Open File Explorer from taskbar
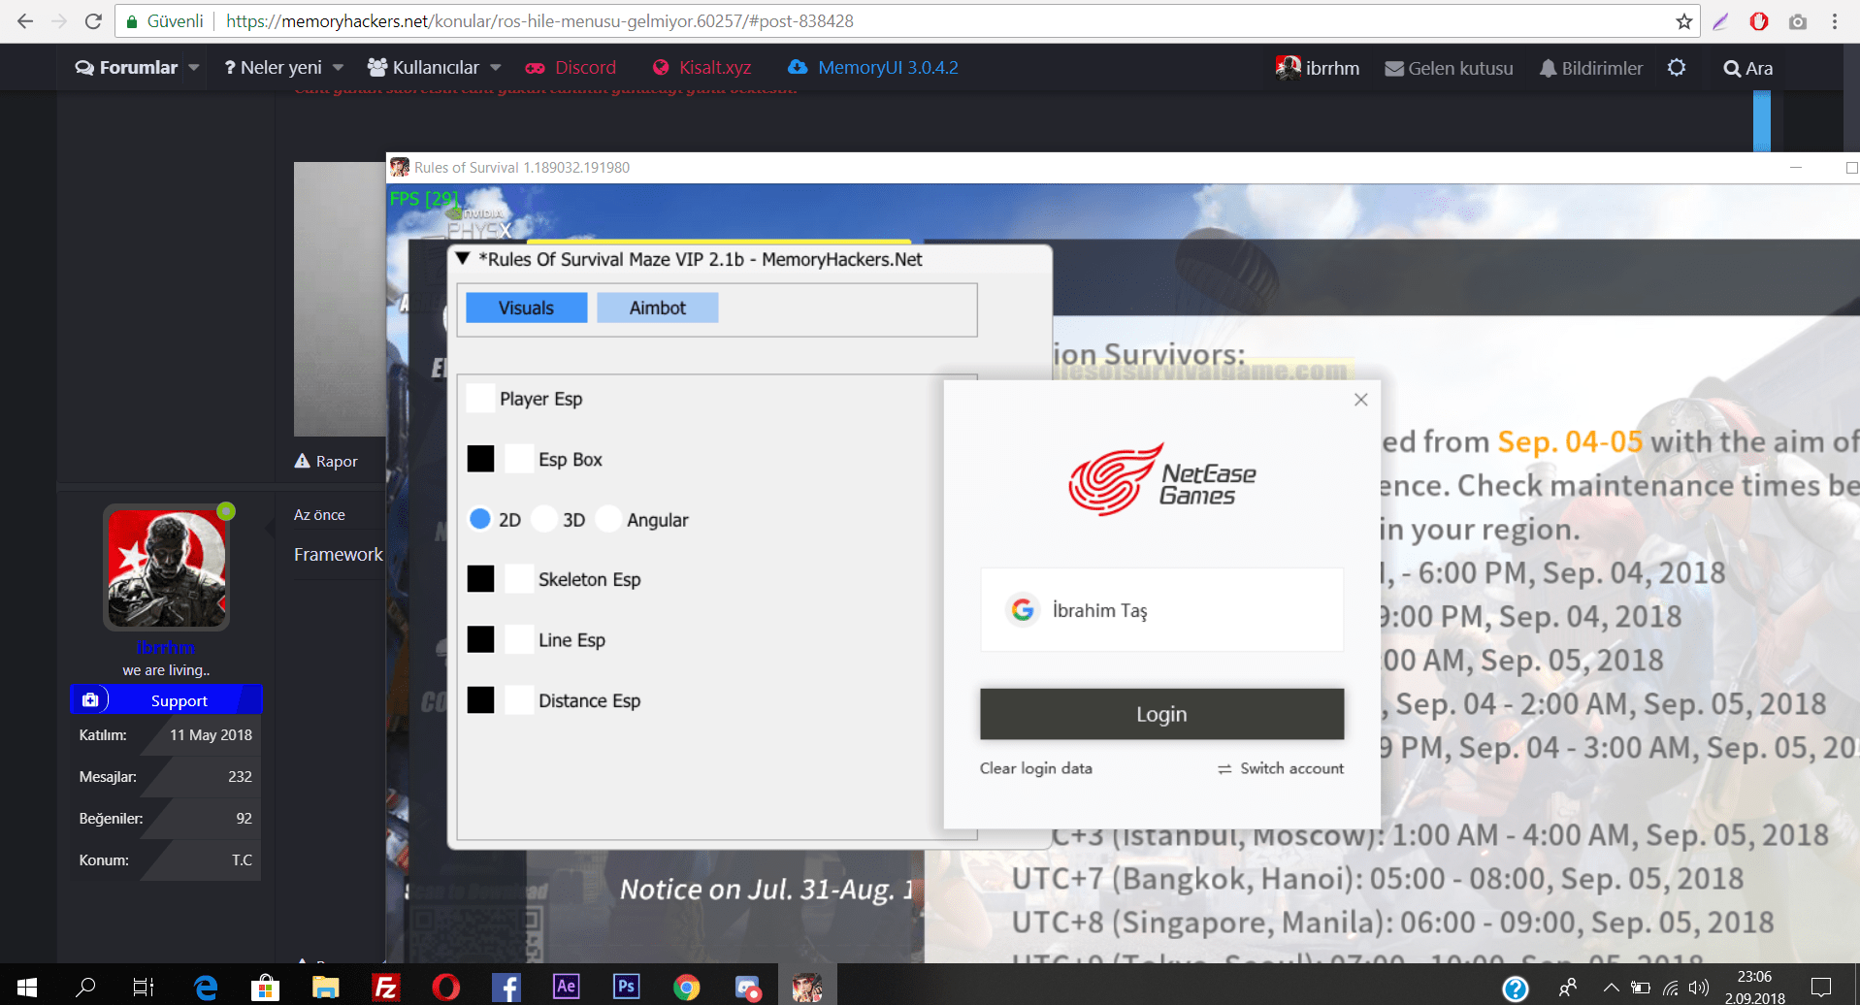Image resolution: width=1860 pixels, height=1005 pixels. point(325,988)
